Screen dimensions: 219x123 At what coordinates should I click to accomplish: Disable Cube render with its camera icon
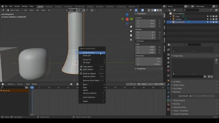pos(216,16)
